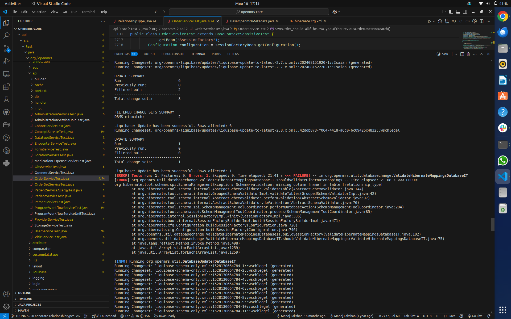The width and height of the screenshot is (511, 319).
Task: Open Accounts menu in activity bar
Action: 6,294
